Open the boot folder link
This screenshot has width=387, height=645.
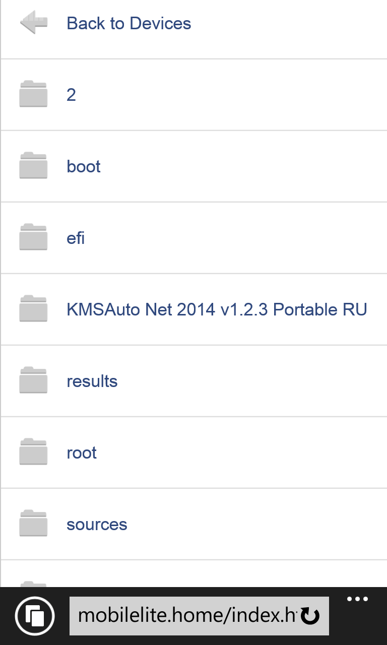tap(84, 166)
